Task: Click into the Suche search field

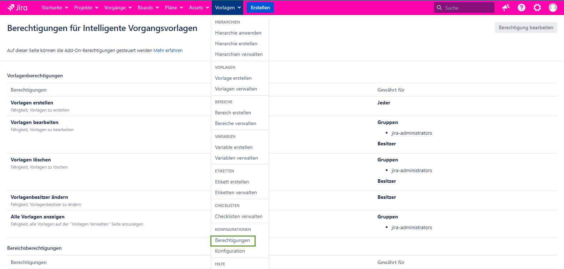Action: coord(467,7)
